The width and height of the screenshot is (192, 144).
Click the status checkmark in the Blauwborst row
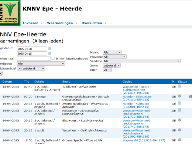(x=179, y=120)
